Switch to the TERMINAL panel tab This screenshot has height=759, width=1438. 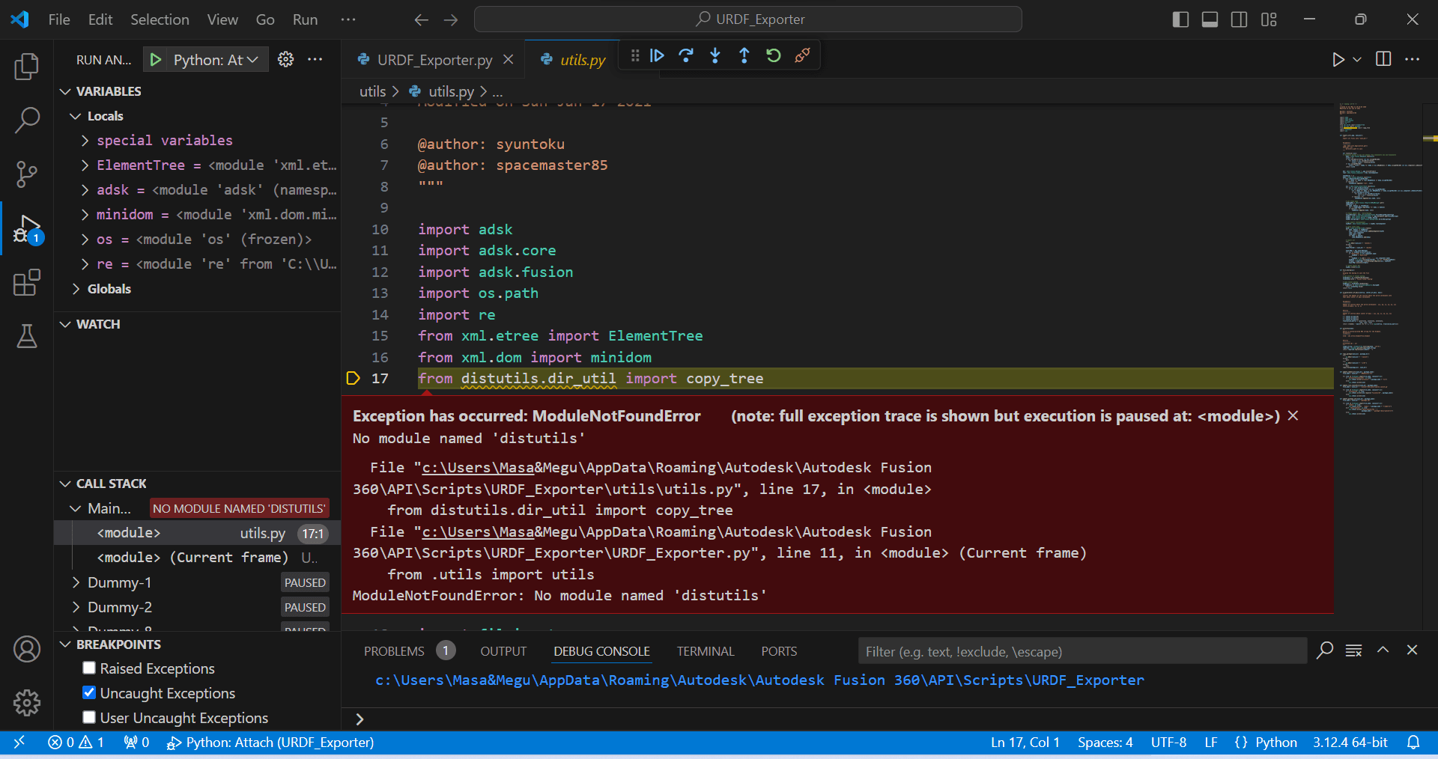click(x=705, y=651)
